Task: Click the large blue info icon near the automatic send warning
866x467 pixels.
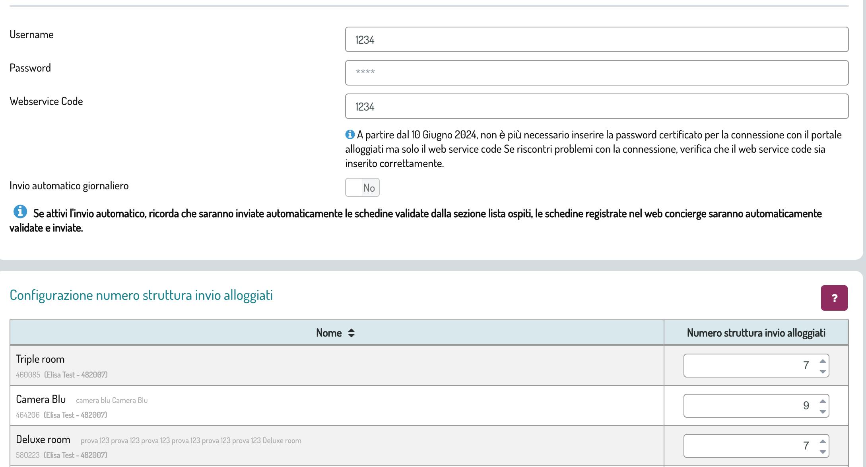Action: [20, 212]
